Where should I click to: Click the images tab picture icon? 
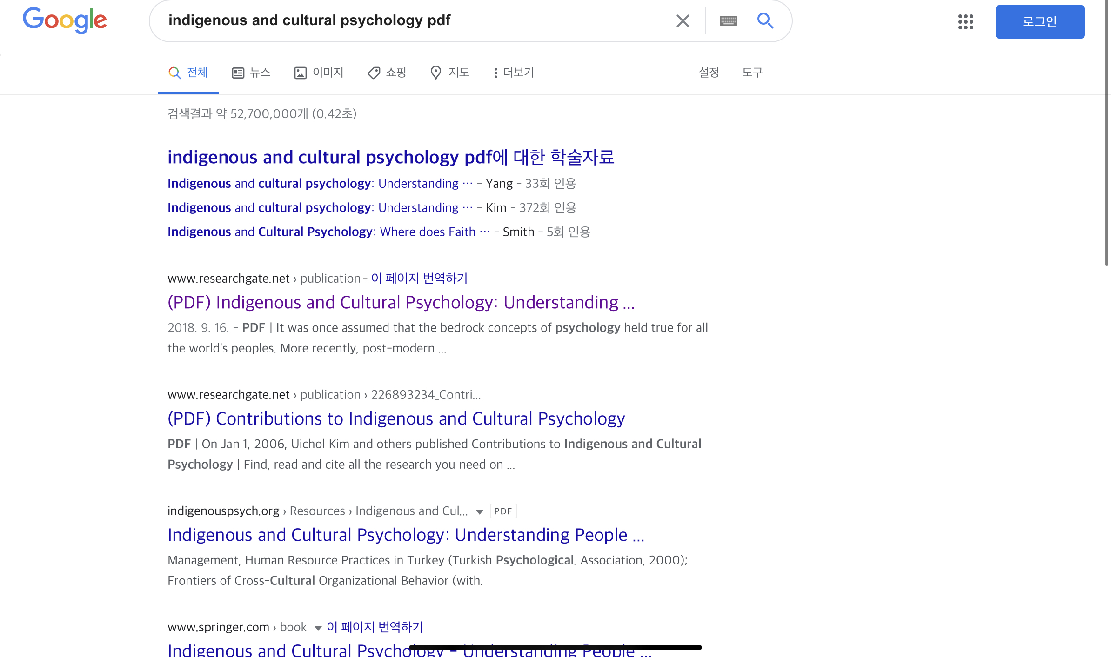coord(301,73)
